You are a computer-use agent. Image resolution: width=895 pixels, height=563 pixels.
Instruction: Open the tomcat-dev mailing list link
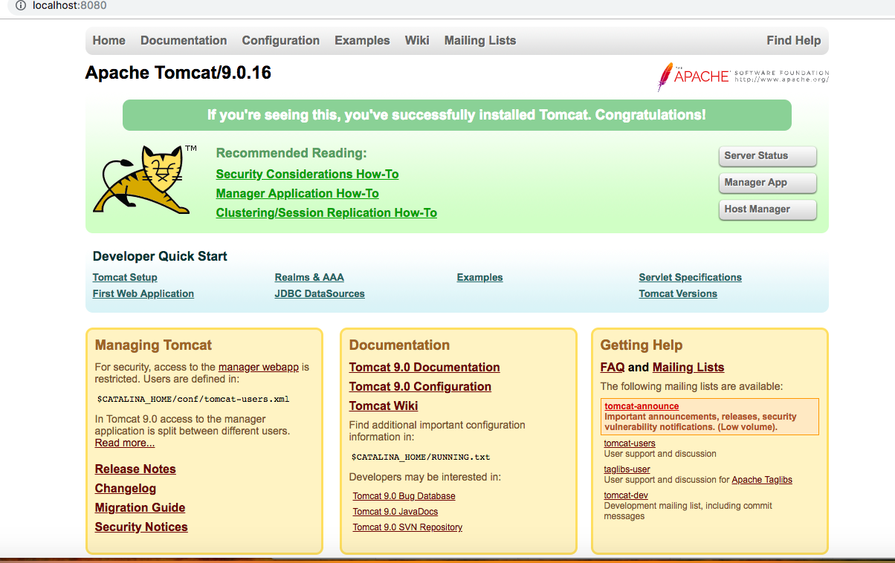(626, 495)
